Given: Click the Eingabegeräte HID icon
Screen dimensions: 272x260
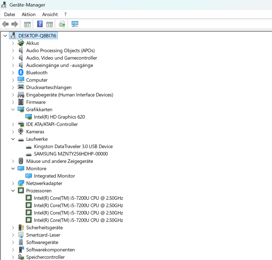Looking at the screenshot, I should click(x=21, y=95).
